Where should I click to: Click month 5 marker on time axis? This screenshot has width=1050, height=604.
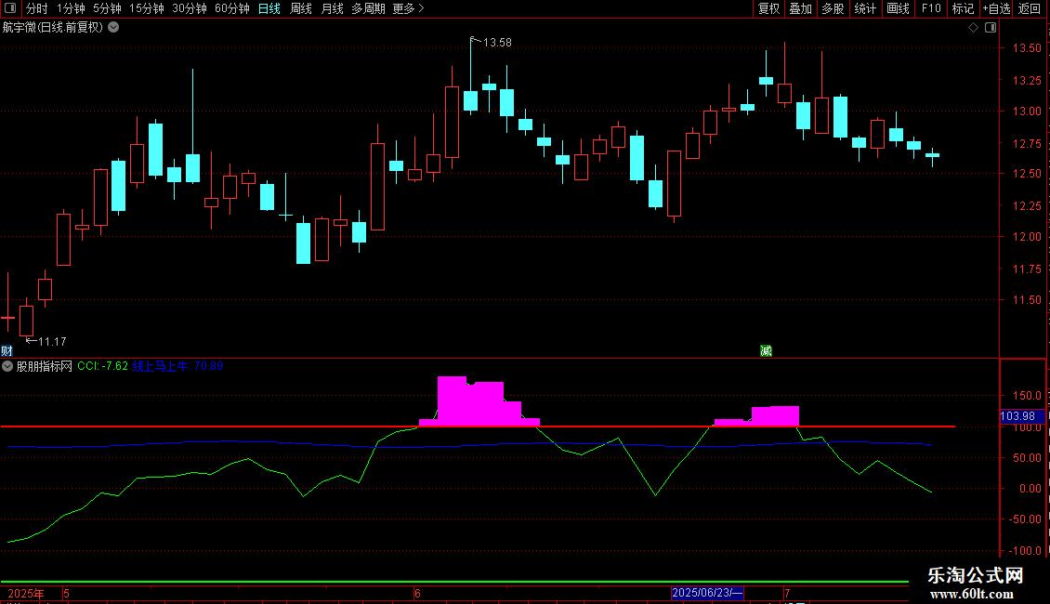point(66,593)
